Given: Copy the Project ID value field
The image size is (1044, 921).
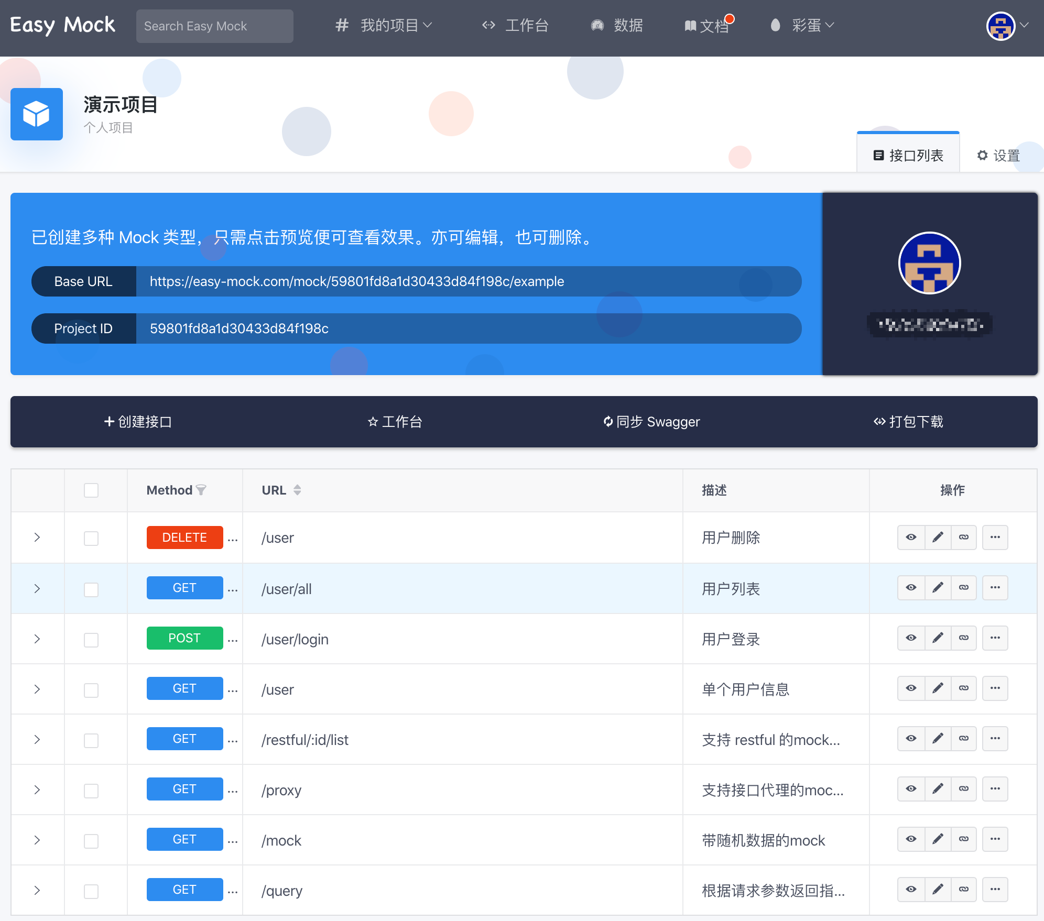Looking at the screenshot, I should [469, 328].
